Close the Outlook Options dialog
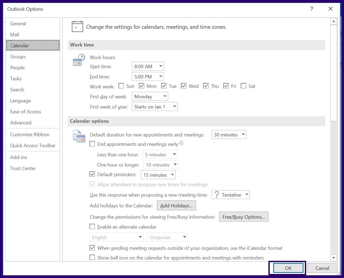This screenshot has height=278, width=344. 331,9
